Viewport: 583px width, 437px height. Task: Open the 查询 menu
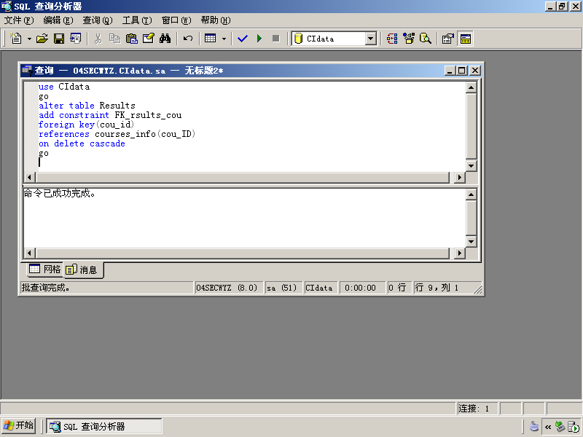[98, 20]
